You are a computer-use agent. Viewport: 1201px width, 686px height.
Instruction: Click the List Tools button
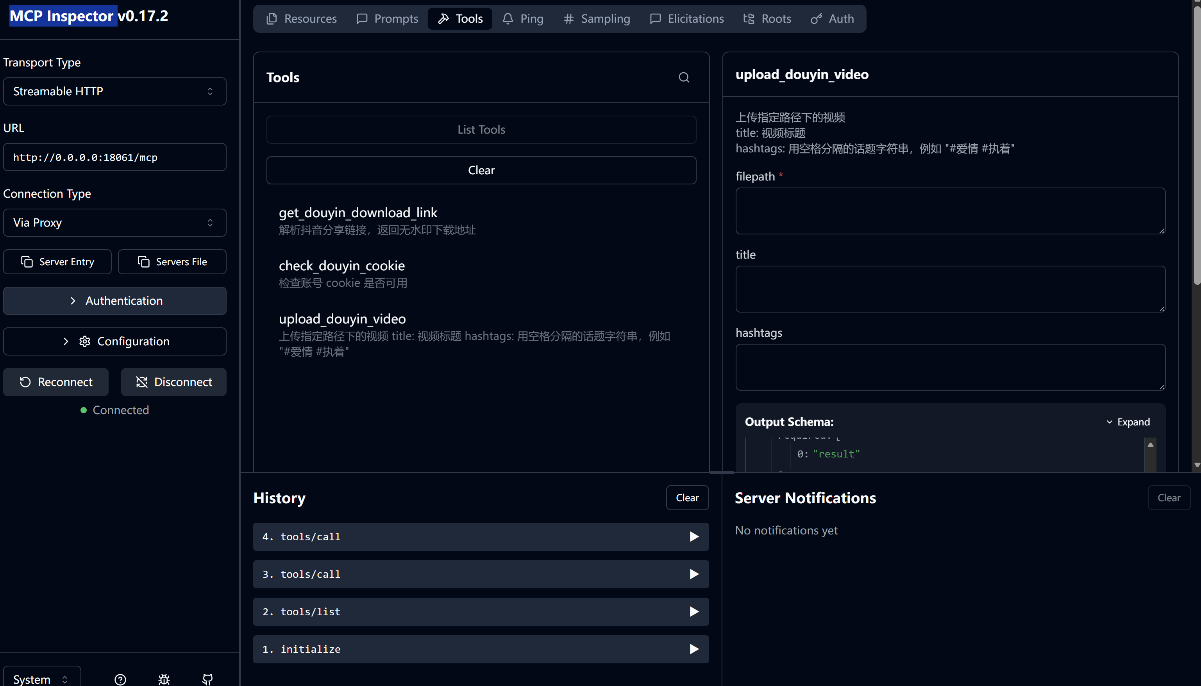(x=481, y=130)
